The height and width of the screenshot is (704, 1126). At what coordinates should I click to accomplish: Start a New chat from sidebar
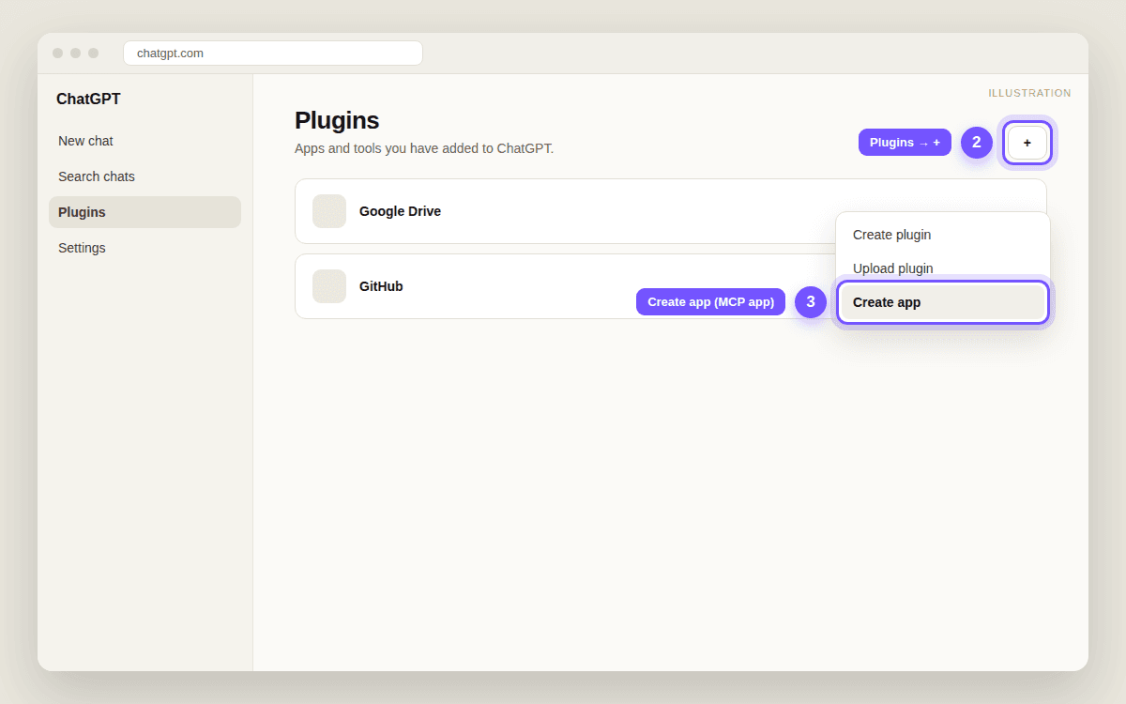coord(145,141)
